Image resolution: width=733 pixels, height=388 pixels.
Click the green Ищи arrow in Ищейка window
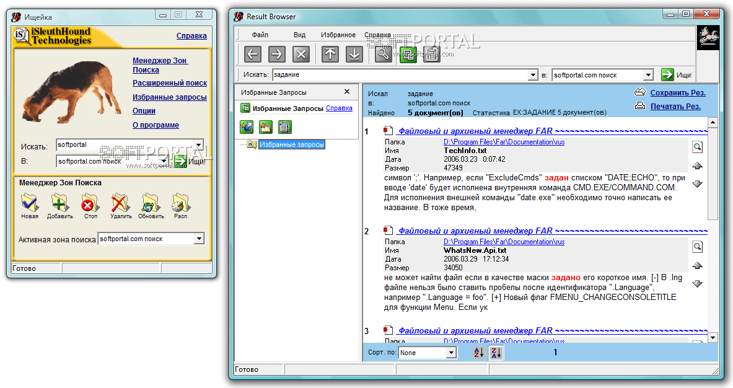pyautogui.click(x=180, y=161)
